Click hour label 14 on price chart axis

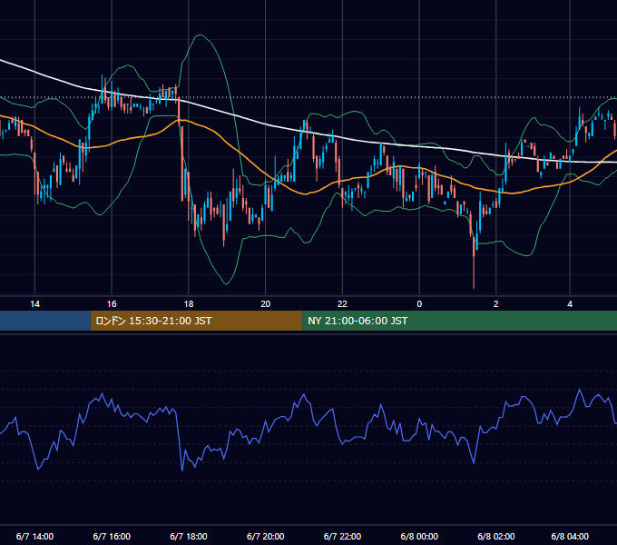coord(35,303)
